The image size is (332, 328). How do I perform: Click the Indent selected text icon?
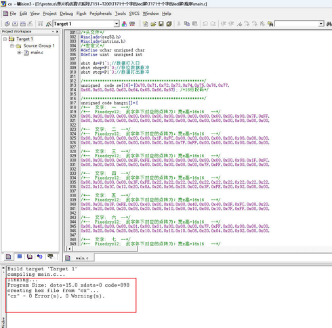point(224,24)
